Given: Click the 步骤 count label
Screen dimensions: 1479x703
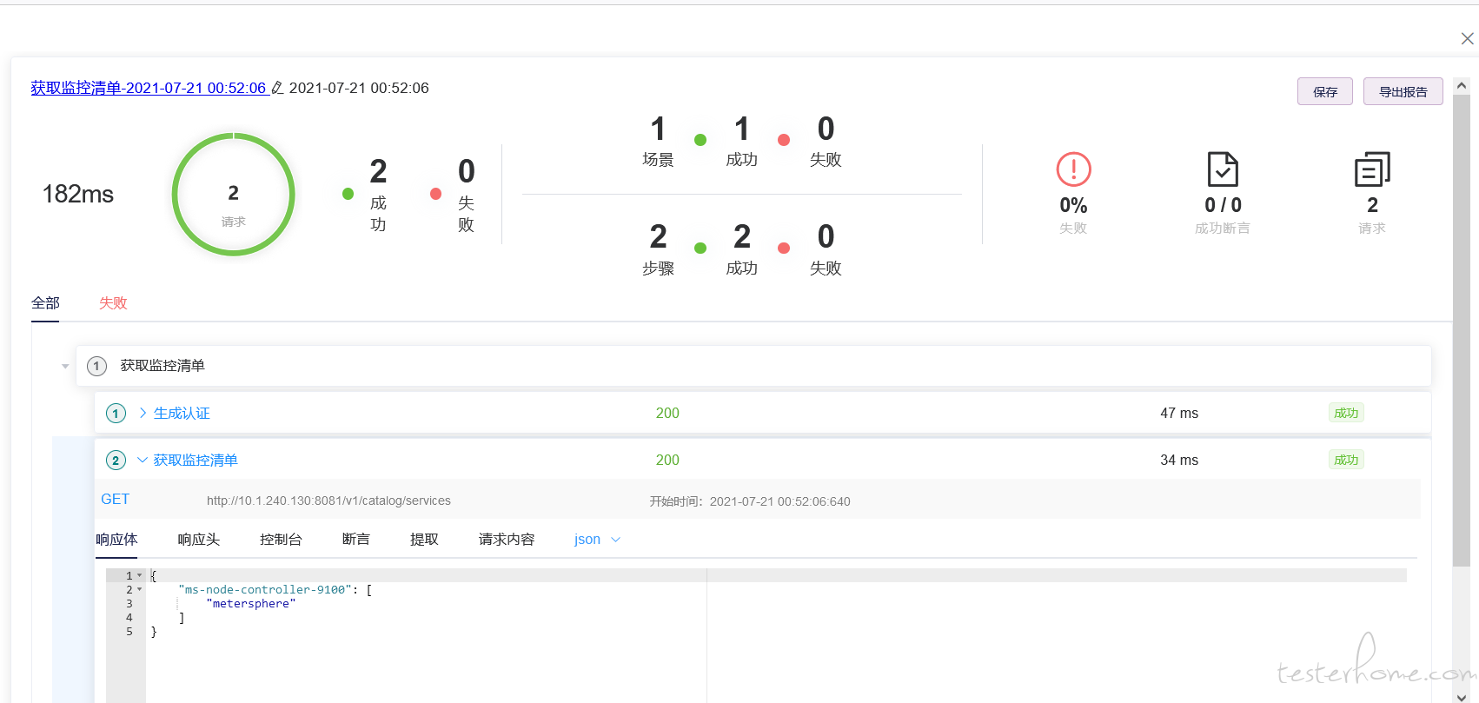Looking at the screenshot, I should (x=658, y=269).
